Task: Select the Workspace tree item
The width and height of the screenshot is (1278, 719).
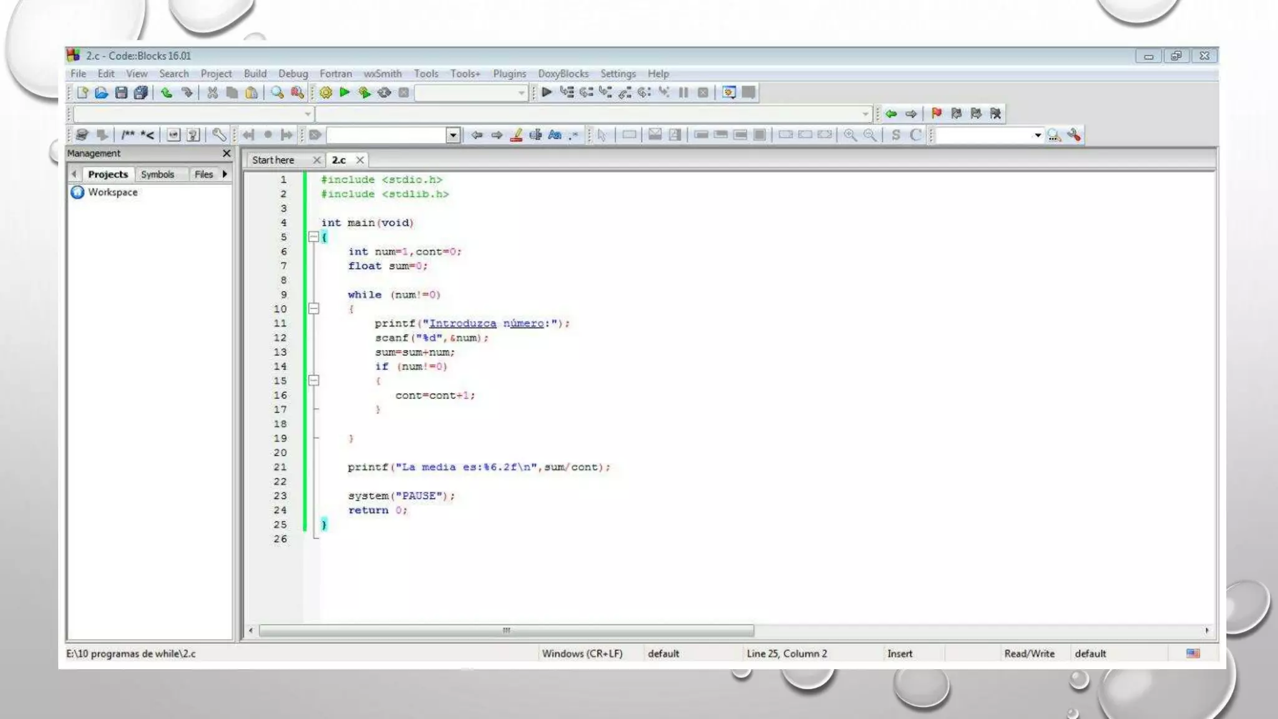Action: tap(112, 192)
